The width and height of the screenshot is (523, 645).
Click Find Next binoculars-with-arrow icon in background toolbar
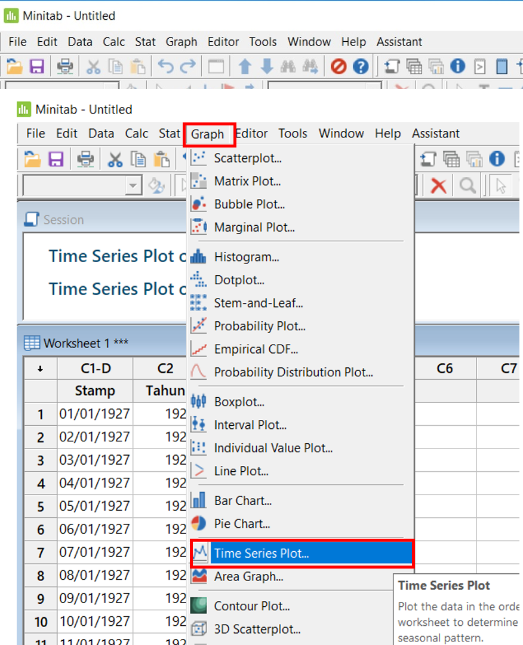(x=310, y=66)
